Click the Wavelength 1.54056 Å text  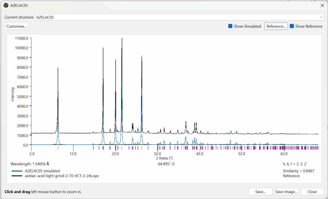(x=30, y=164)
